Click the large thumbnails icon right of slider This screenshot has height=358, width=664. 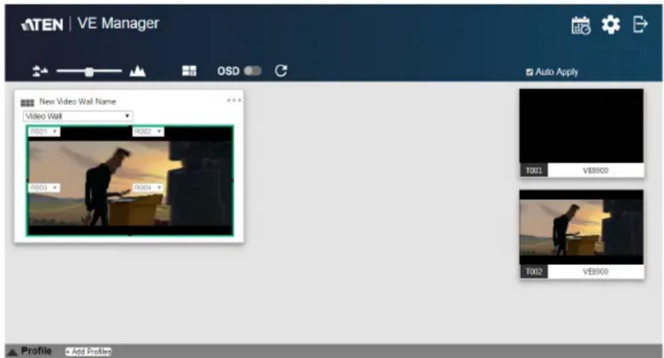click(138, 71)
